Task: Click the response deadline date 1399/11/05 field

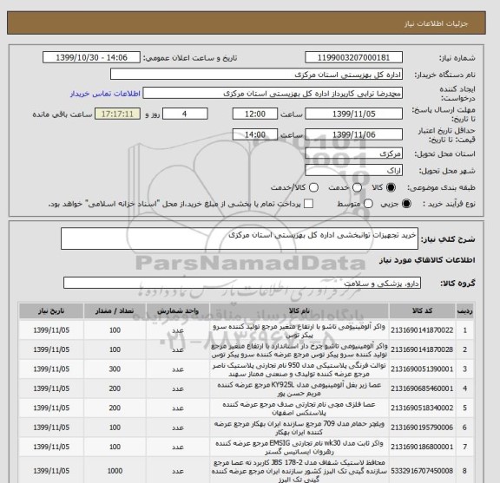Action: point(353,114)
